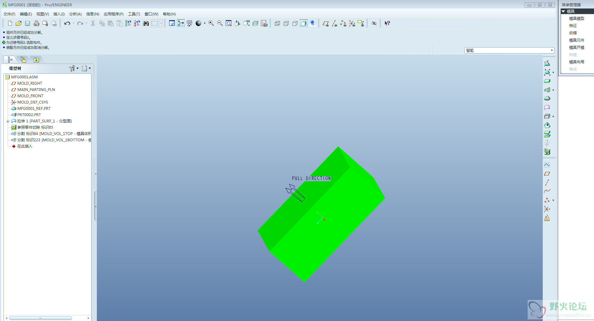Open the 文件(F) menu

9,14
